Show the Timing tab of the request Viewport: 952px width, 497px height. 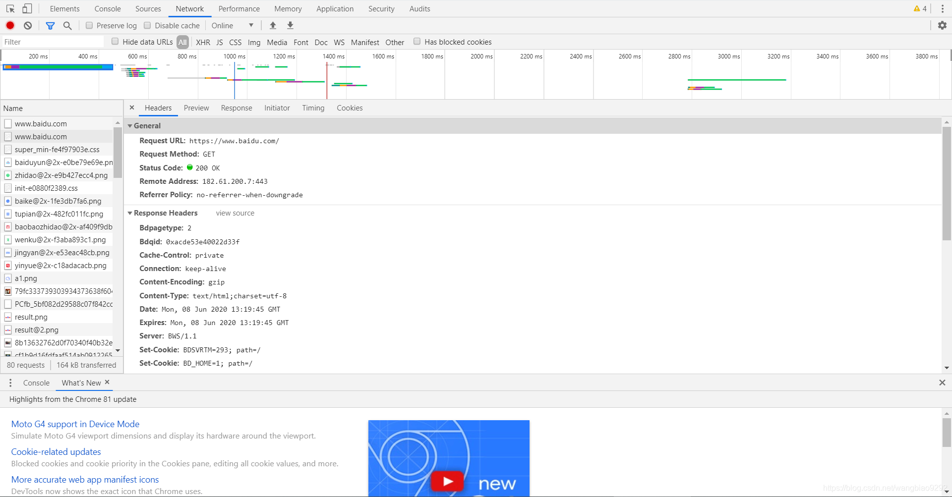pyautogui.click(x=313, y=108)
